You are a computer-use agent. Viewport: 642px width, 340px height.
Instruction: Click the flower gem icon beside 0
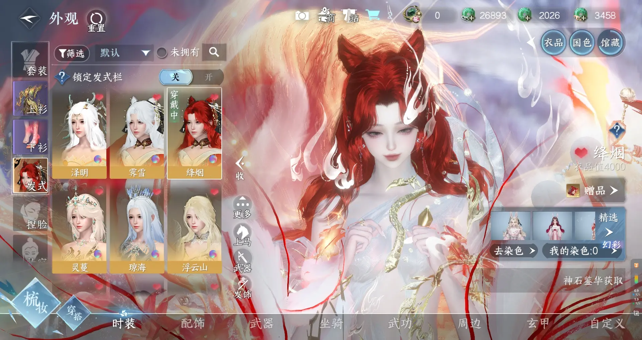[x=412, y=14]
